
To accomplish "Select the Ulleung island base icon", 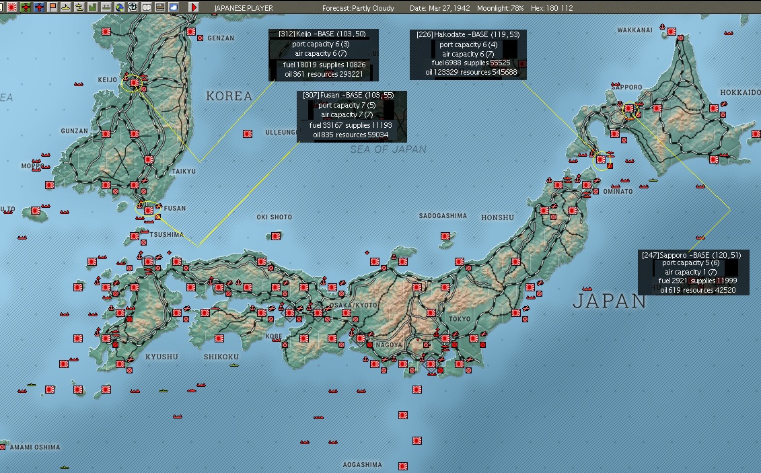I will pos(248,134).
